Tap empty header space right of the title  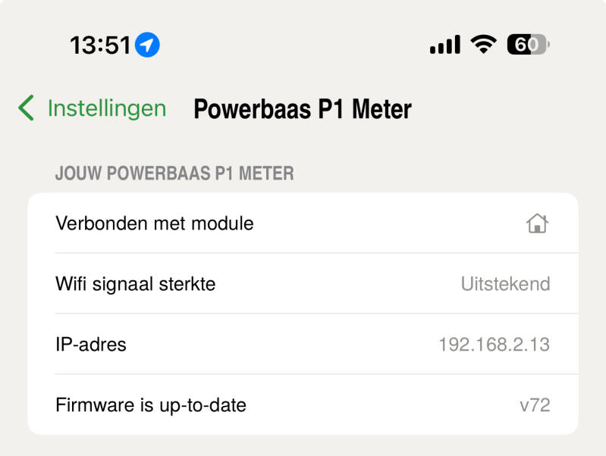click(x=508, y=109)
